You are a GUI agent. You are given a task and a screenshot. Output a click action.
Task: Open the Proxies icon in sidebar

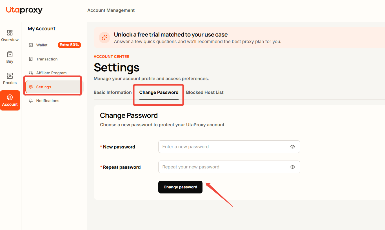tap(10, 76)
